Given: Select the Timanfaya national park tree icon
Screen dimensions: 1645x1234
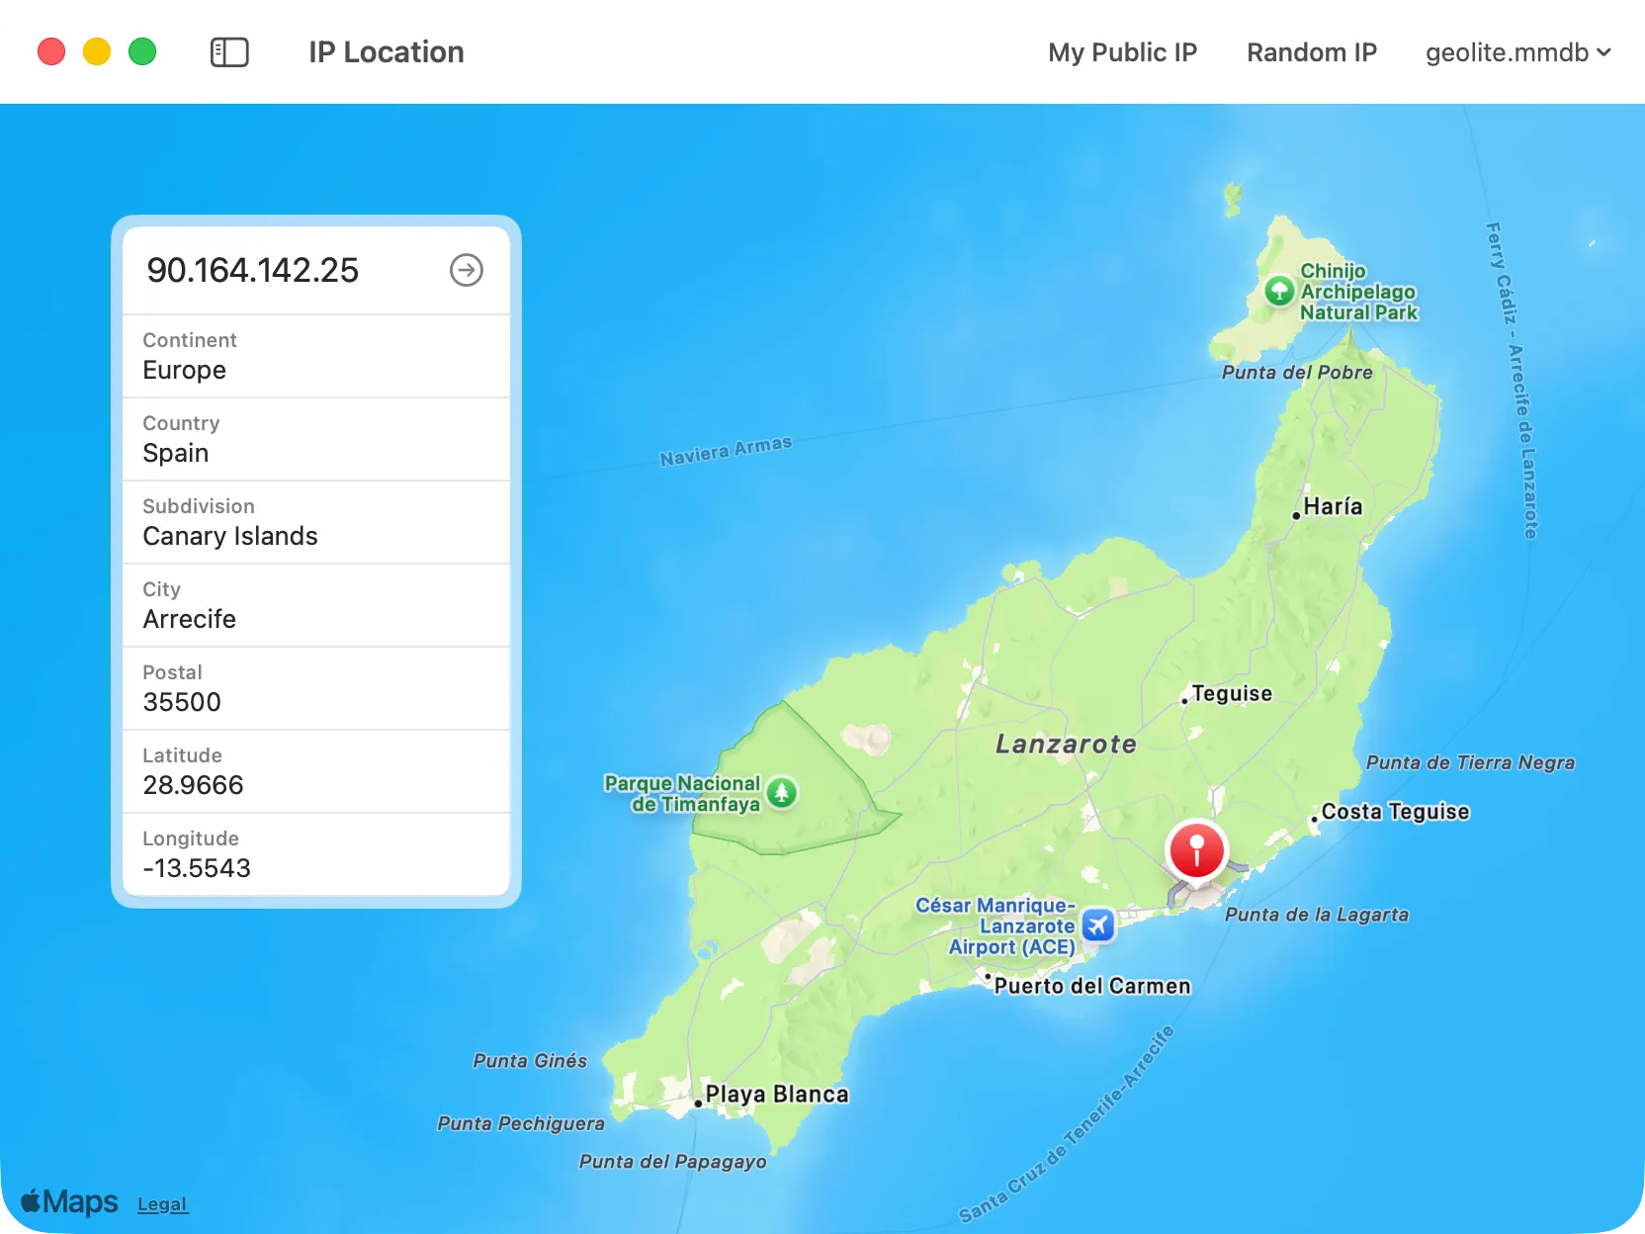Looking at the screenshot, I should pos(782,793).
